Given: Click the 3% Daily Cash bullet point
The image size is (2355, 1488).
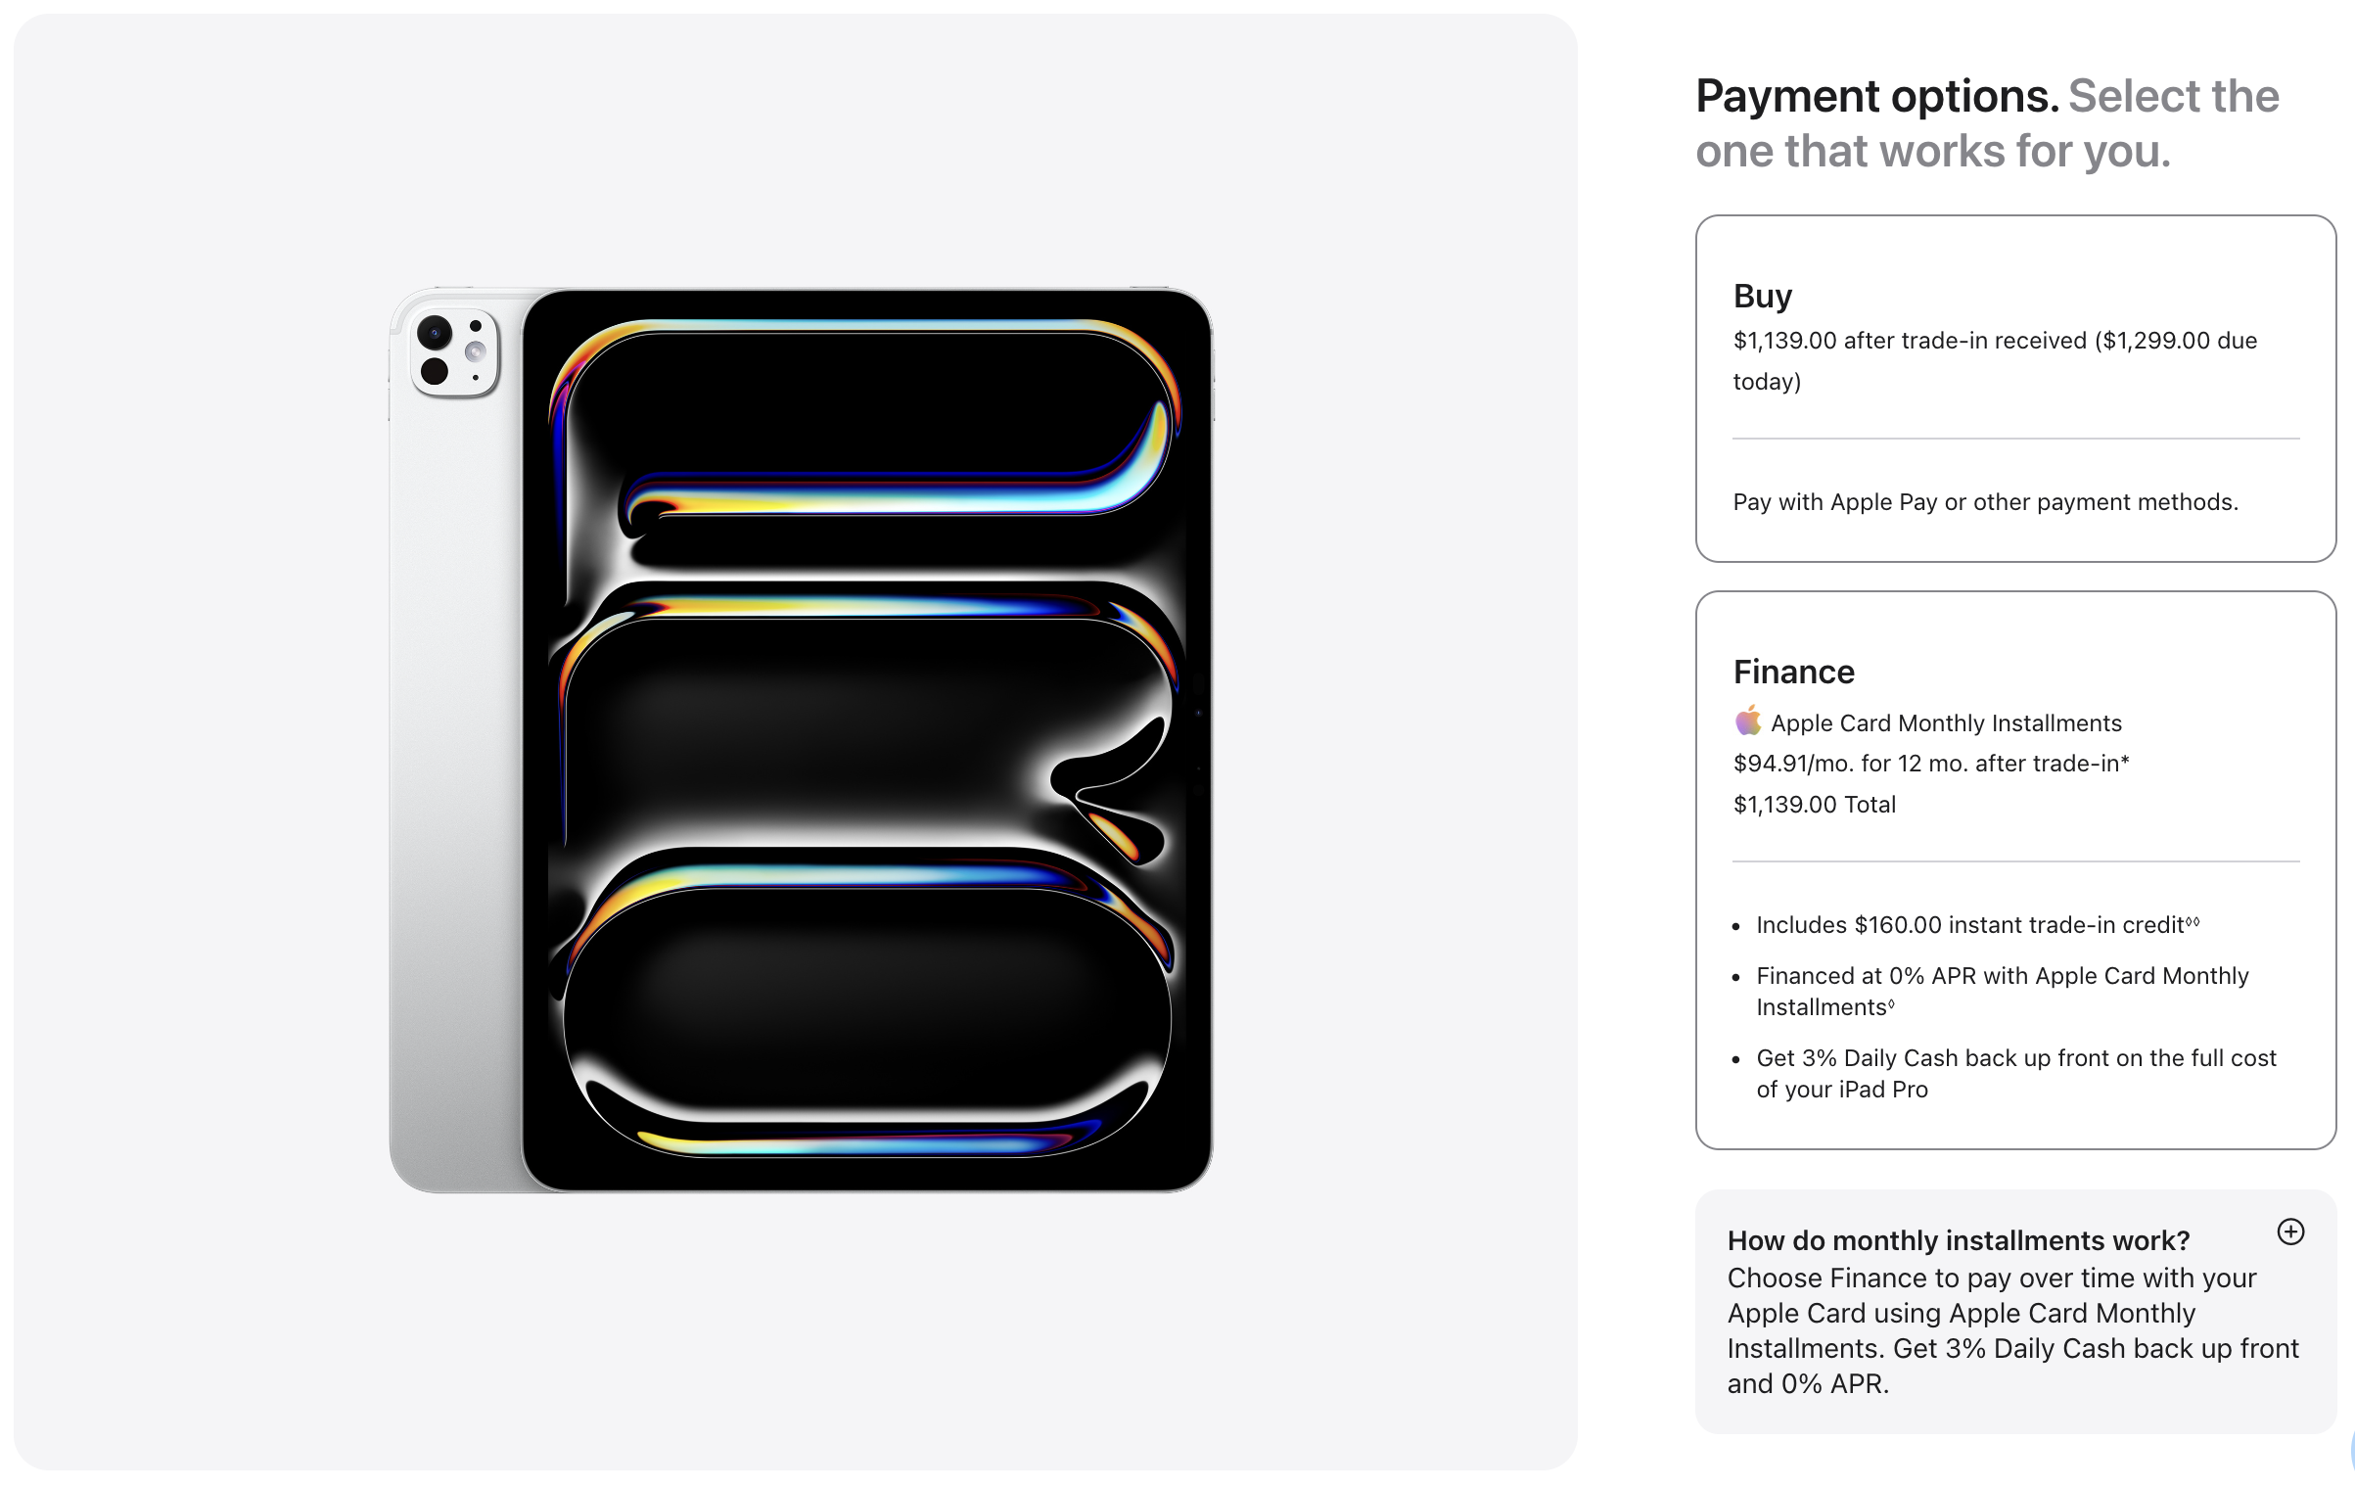Looking at the screenshot, I should 2015,1074.
